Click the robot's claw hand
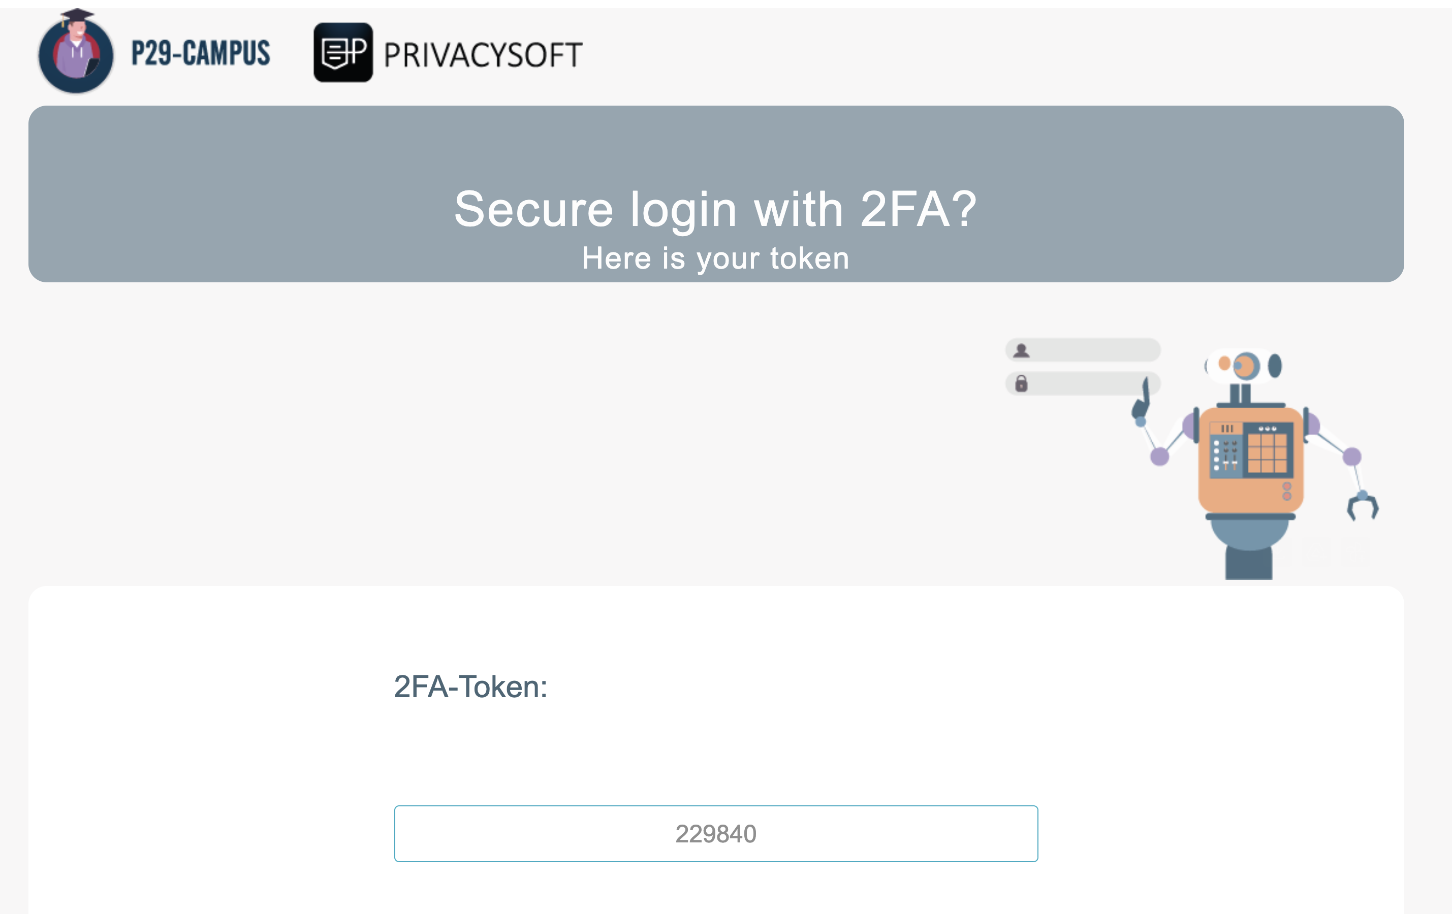The height and width of the screenshot is (914, 1452). click(x=1362, y=506)
